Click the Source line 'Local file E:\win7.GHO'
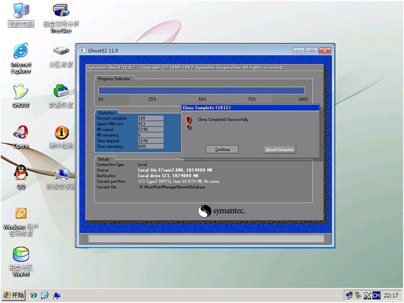Screen dimensions: 404x303 click(175, 170)
